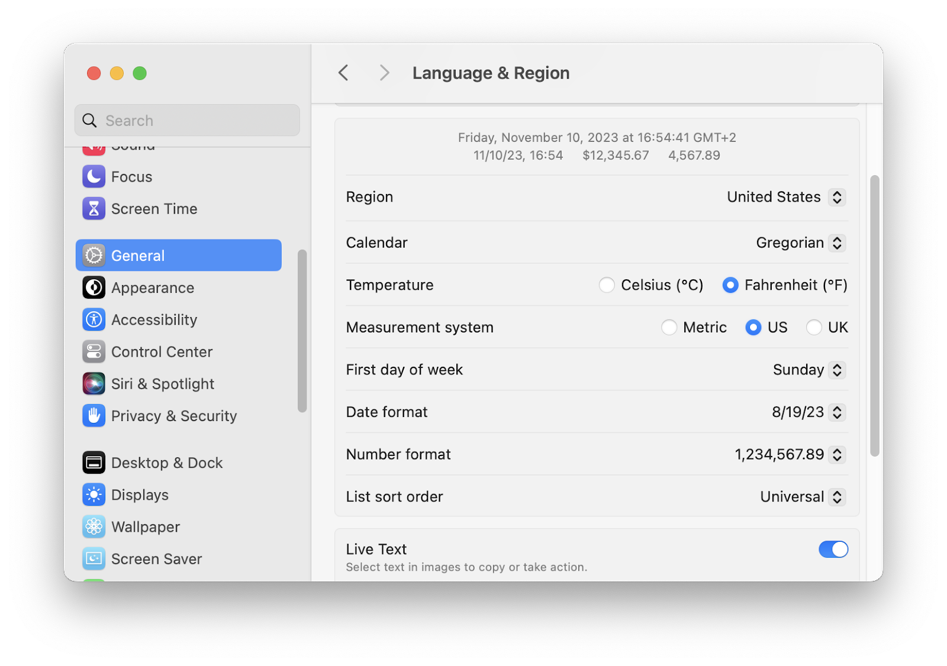The height and width of the screenshot is (666, 947).
Task: Open Wallpaper settings
Action: 146,526
